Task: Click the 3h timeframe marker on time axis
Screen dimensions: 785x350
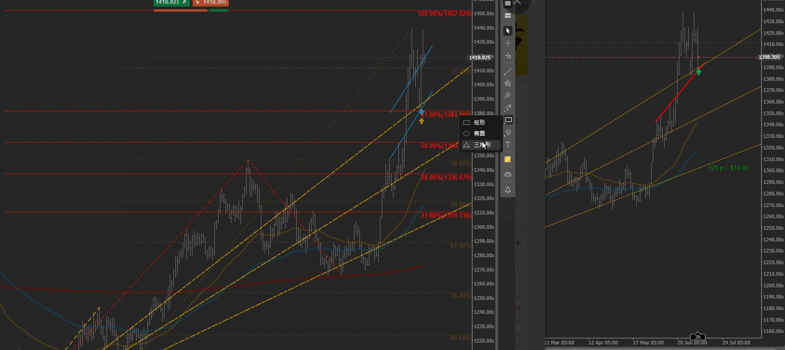Action: [x=698, y=337]
